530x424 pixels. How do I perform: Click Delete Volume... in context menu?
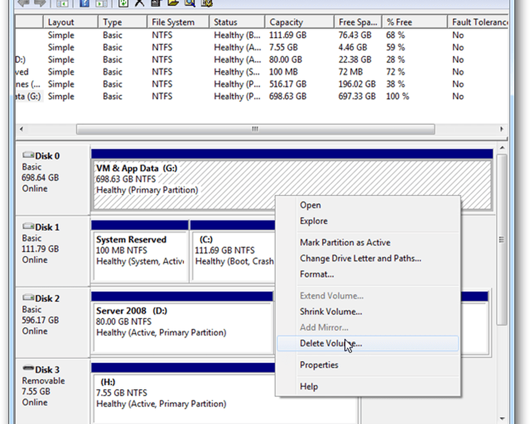pos(368,344)
